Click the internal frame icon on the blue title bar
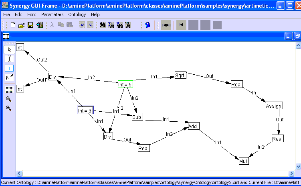 click(x=6, y=36)
